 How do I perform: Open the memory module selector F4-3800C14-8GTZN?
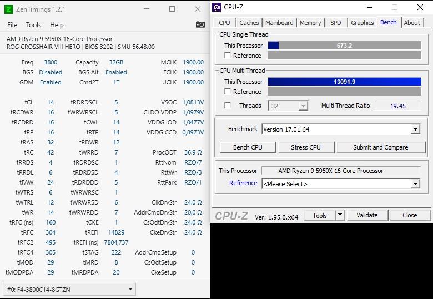[69, 290]
